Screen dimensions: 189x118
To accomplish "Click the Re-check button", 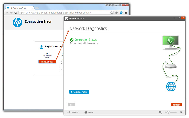I will click(x=176, y=105).
